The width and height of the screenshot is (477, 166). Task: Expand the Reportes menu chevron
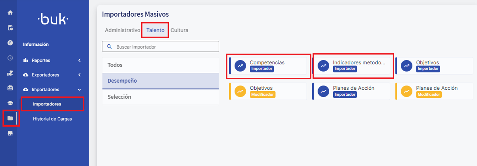pyautogui.click(x=79, y=60)
